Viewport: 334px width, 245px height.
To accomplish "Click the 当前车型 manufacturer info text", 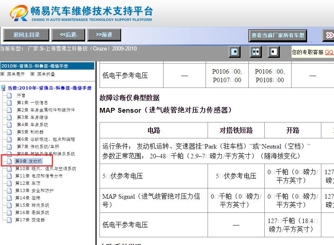I will [x=69, y=49].
